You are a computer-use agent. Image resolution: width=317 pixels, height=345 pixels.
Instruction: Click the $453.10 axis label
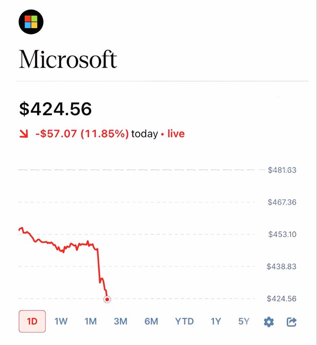[x=282, y=234]
